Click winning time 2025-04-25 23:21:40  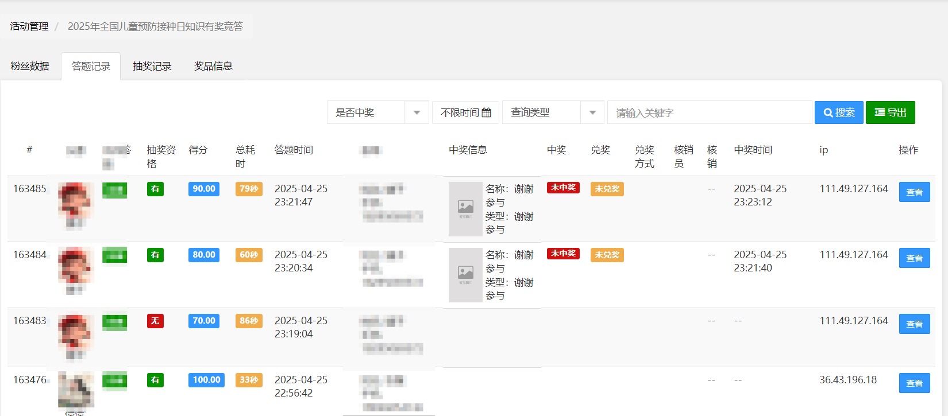point(760,261)
